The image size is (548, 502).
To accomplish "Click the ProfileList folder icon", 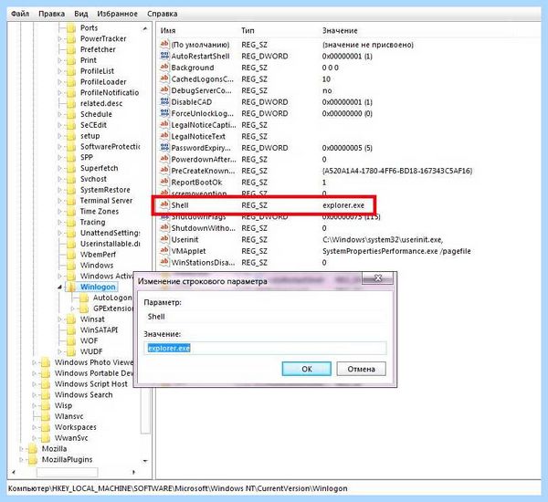I will [71, 71].
